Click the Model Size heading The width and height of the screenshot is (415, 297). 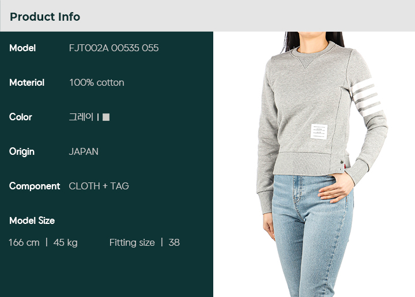coord(32,220)
